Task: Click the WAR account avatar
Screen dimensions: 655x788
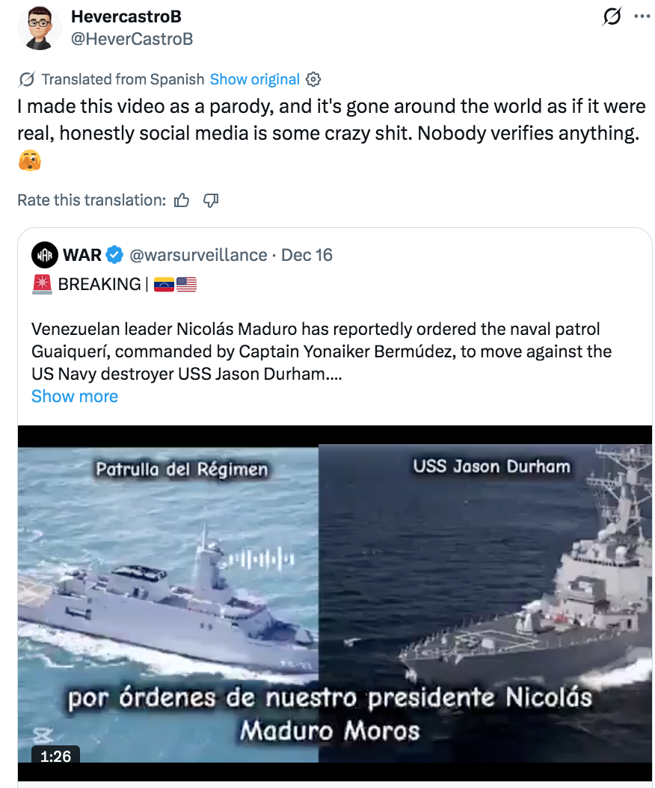Action: 45,255
